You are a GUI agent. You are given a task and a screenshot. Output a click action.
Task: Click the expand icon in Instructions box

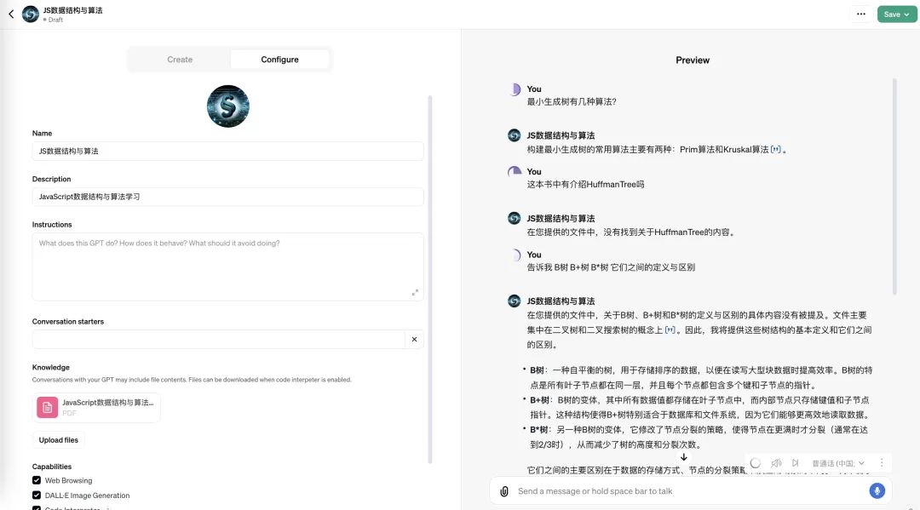415,292
